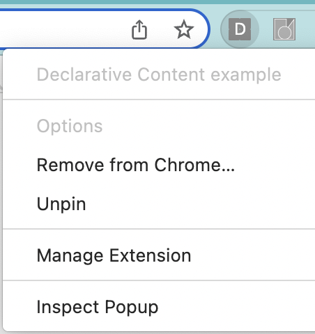Activate the Declarative Content extension button

pos(240,29)
